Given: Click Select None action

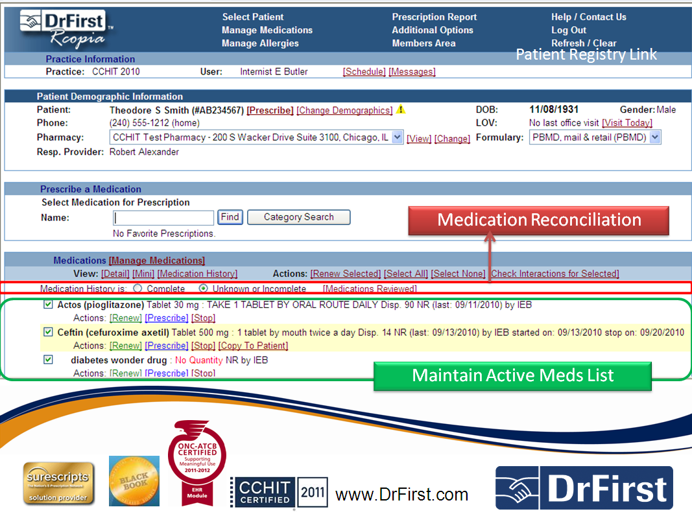Looking at the screenshot, I should click(x=458, y=274).
